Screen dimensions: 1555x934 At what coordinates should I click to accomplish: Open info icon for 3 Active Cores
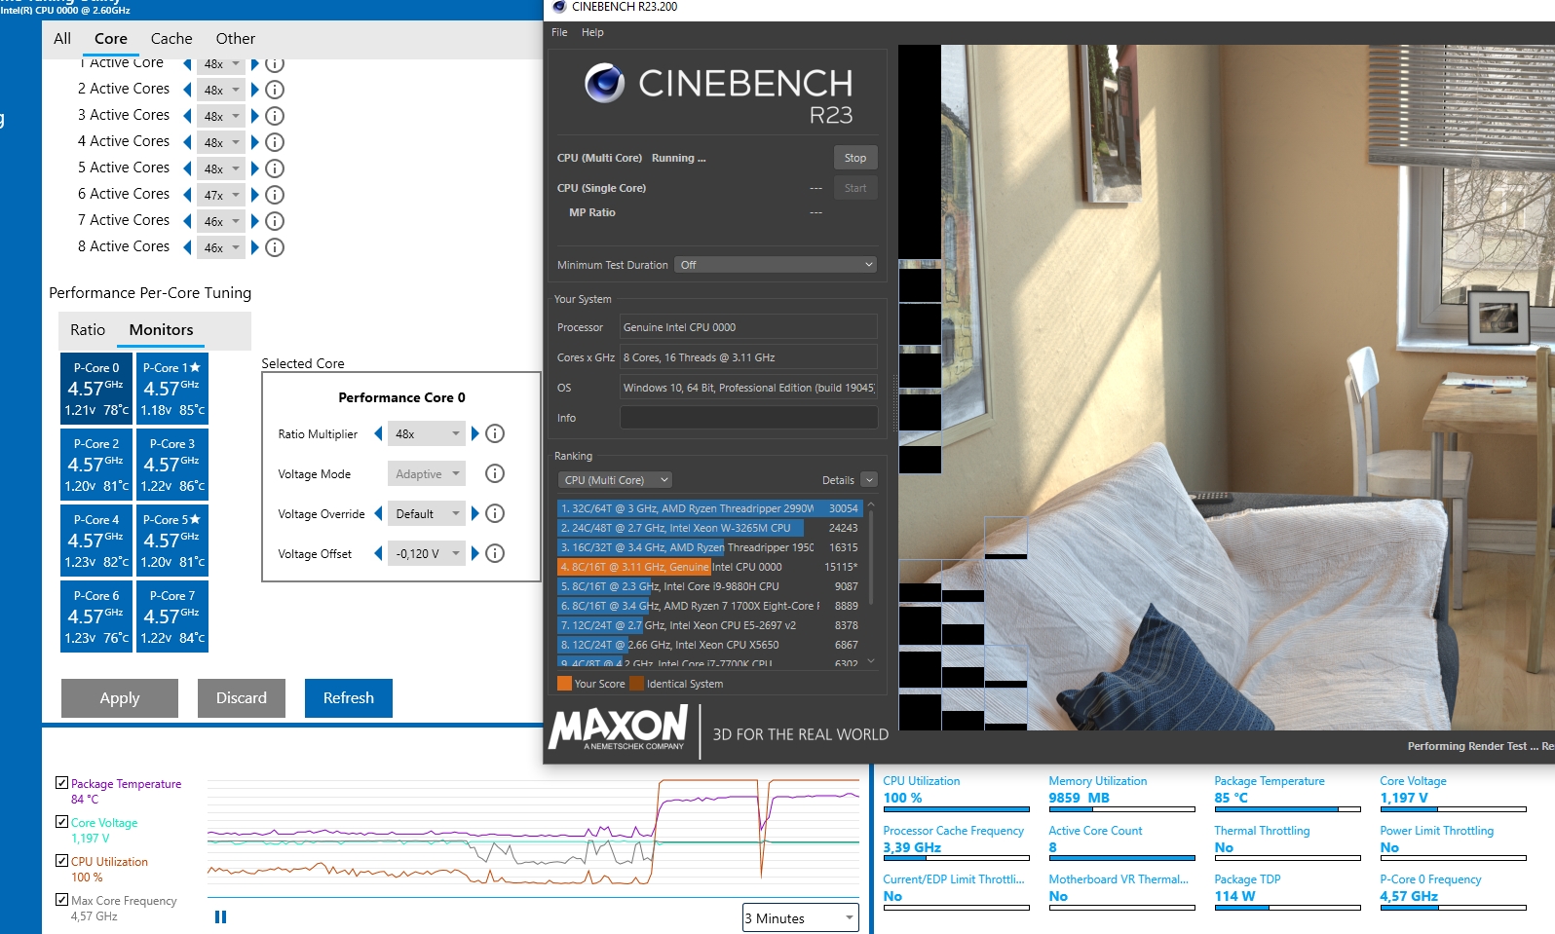coord(275,116)
